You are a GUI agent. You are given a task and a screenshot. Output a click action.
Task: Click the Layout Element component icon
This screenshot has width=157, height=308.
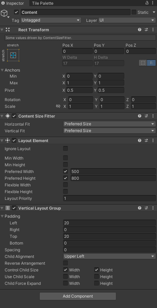pos(8,140)
